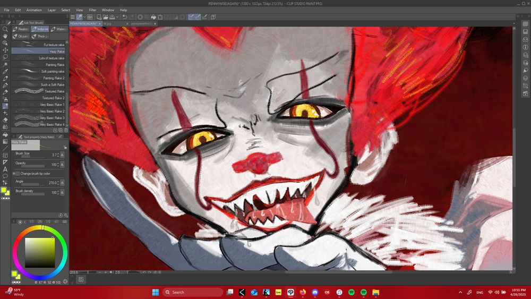Click the Opacity slider bar

click(33, 166)
